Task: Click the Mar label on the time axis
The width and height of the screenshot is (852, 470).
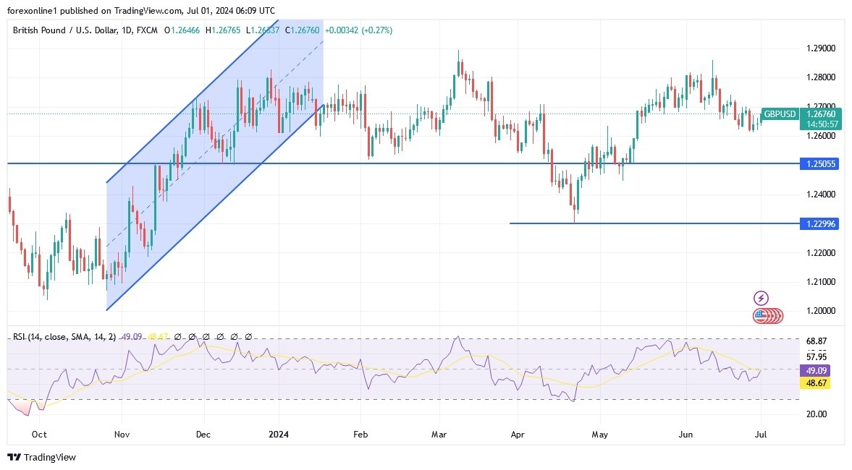Action: click(439, 435)
